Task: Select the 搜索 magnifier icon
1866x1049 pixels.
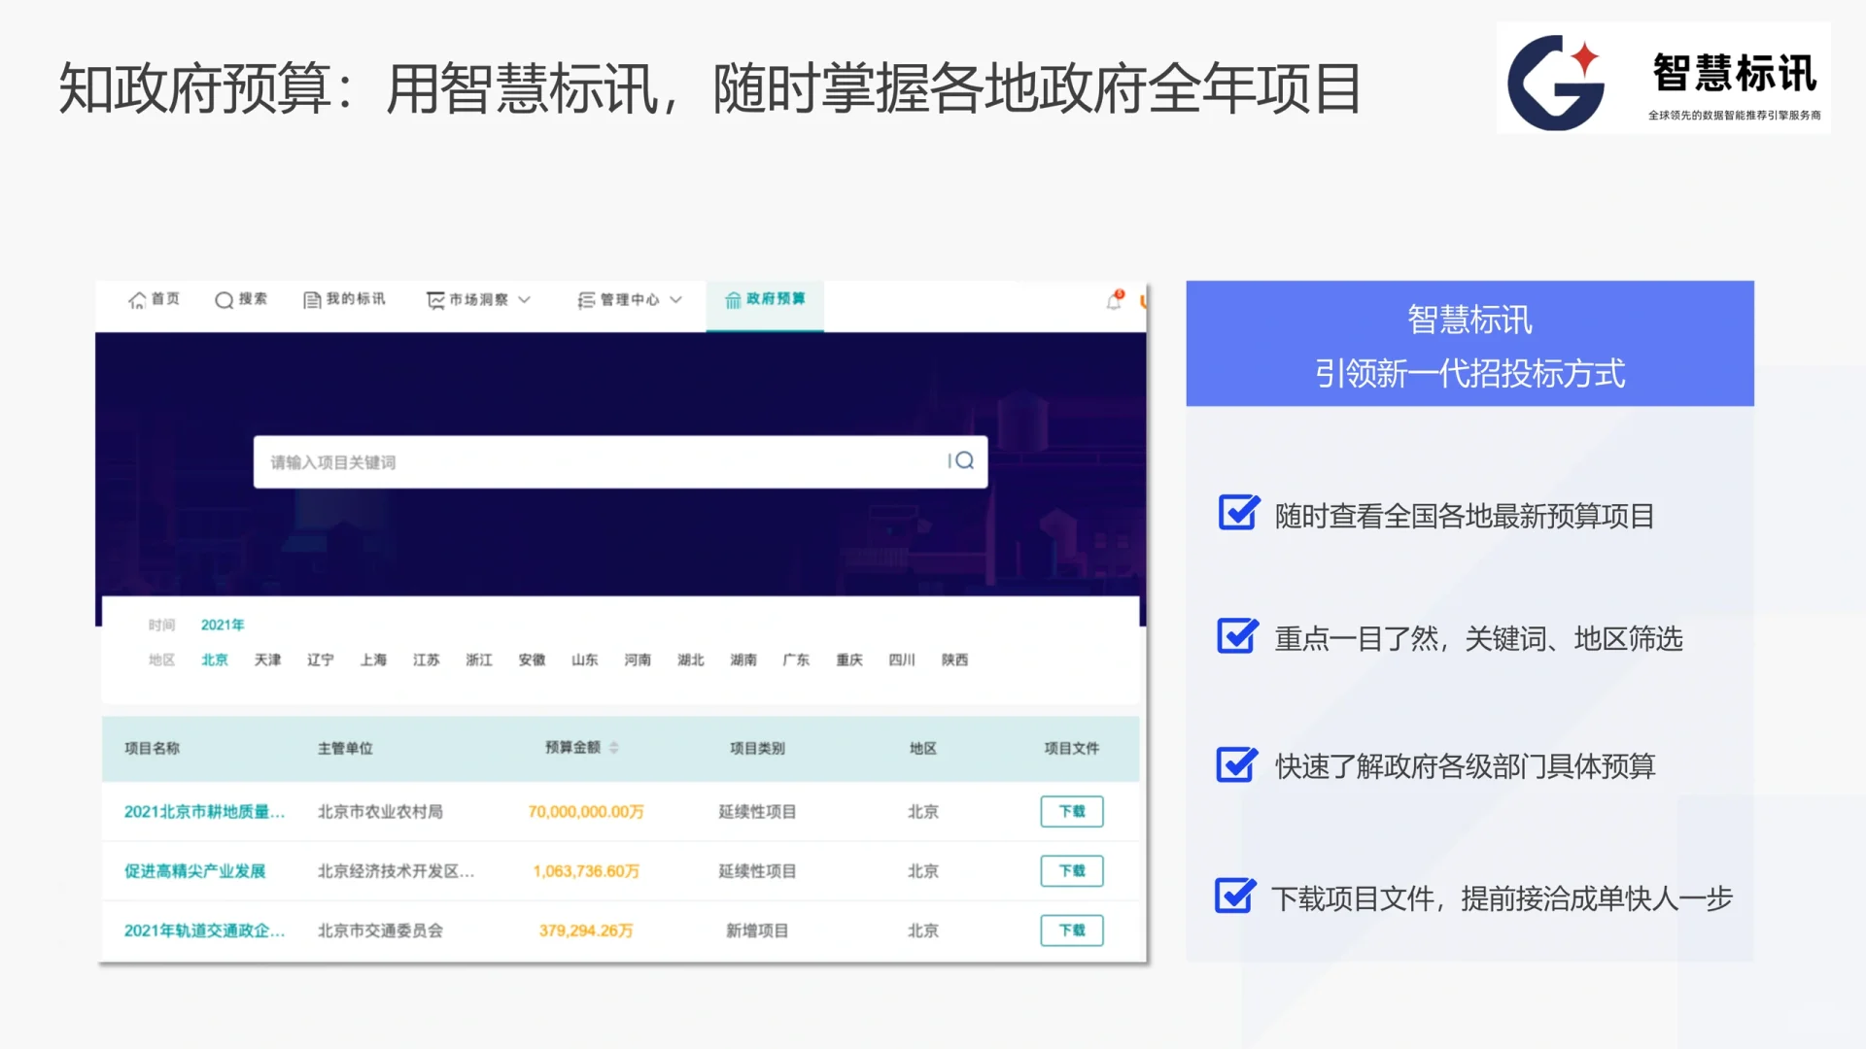Action: [x=223, y=299]
